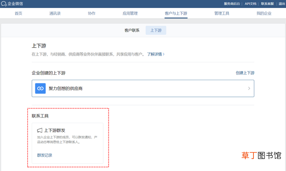The width and height of the screenshot is (286, 171).
Task: Open the 群发记录 link
Action: [45, 155]
